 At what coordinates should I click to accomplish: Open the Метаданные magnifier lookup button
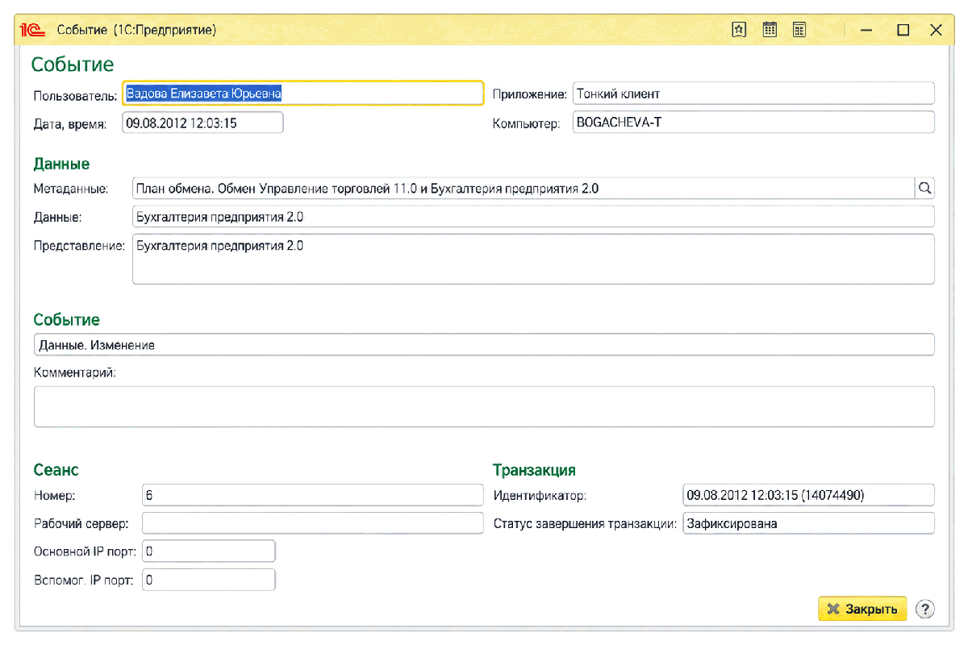coord(924,188)
